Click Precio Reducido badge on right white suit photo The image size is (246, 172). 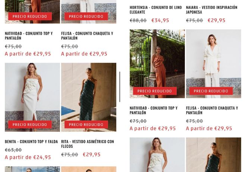coord(211,91)
